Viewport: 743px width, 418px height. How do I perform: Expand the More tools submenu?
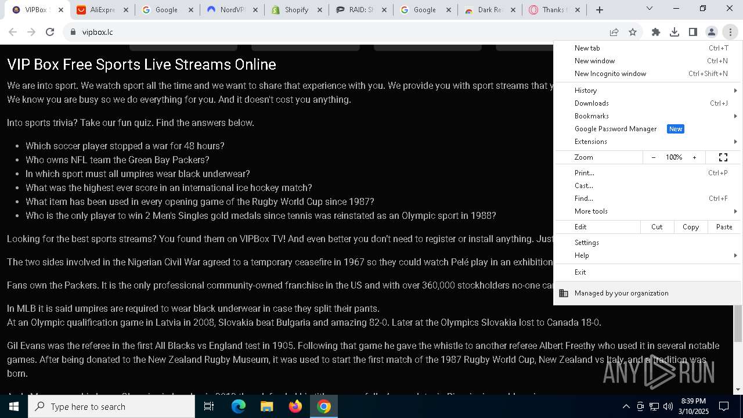pyautogui.click(x=648, y=211)
